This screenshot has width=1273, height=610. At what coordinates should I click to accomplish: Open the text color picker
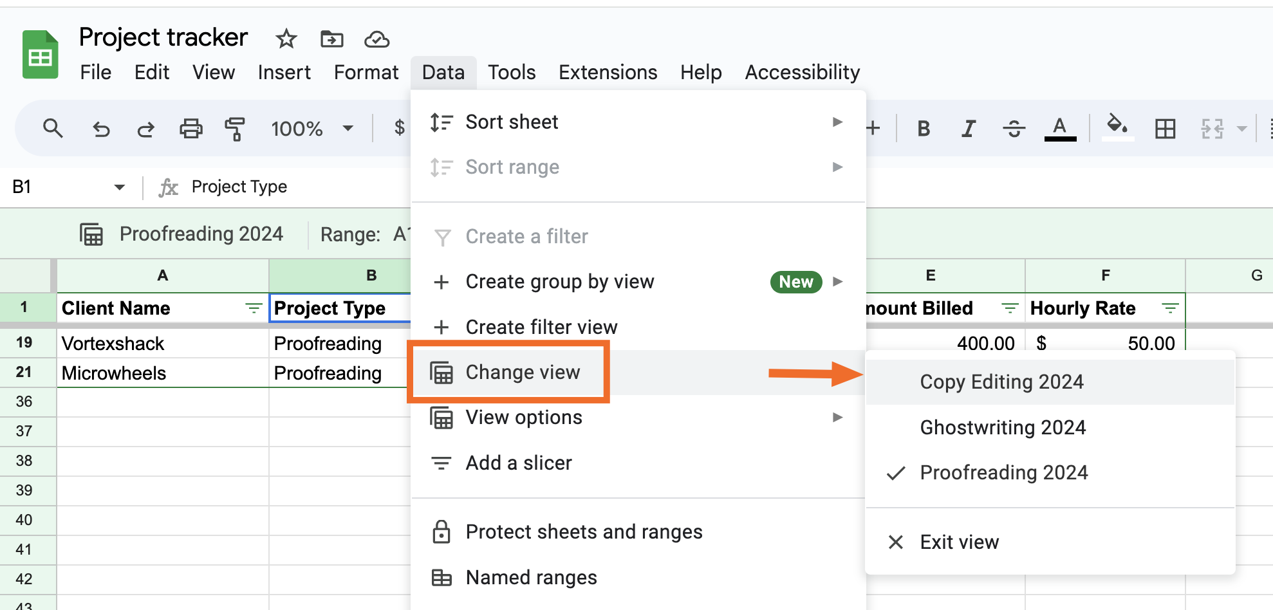point(1060,129)
